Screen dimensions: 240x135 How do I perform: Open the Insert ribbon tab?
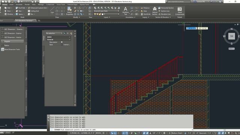[x=11, y=4]
